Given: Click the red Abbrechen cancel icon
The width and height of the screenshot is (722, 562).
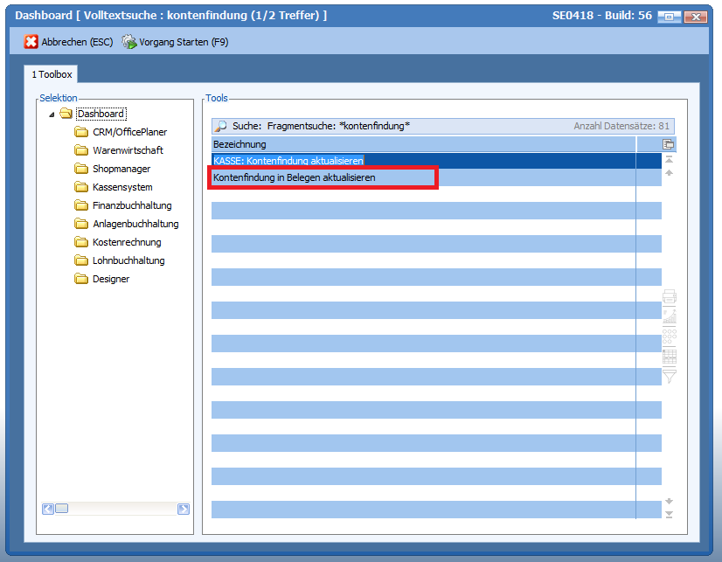Looking at the screenshot, I should pos(31,42).
